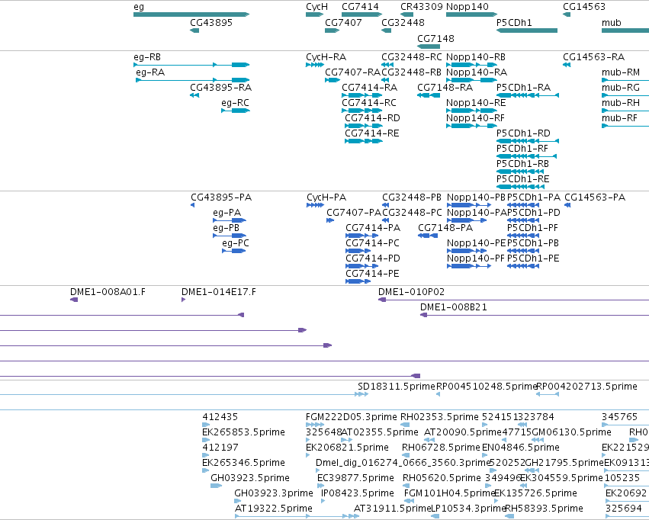The width and height of the screenshot is (649, 520).
Task: Click transcript CG7414-RA
Action: (361, 95)
